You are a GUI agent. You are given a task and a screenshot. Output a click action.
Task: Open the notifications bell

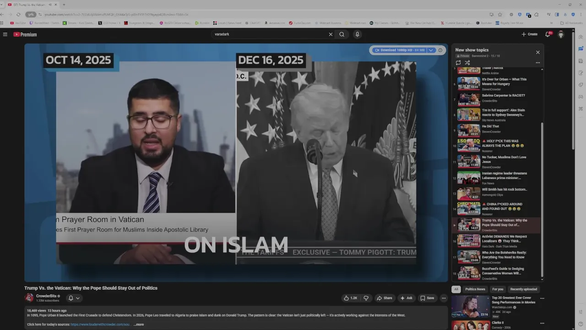tap(548, 34)
